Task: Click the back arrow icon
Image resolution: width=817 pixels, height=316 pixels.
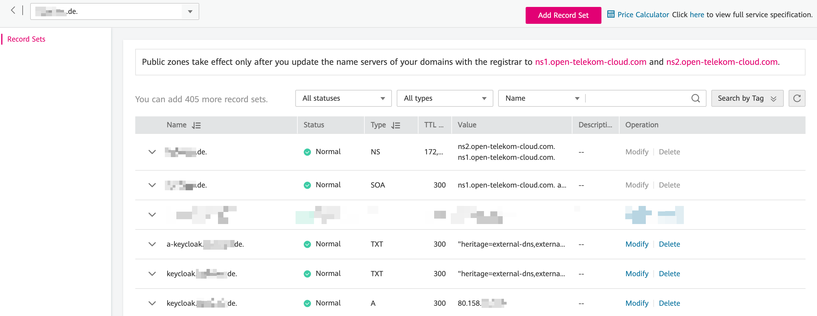Action: (x=13, y=11)
